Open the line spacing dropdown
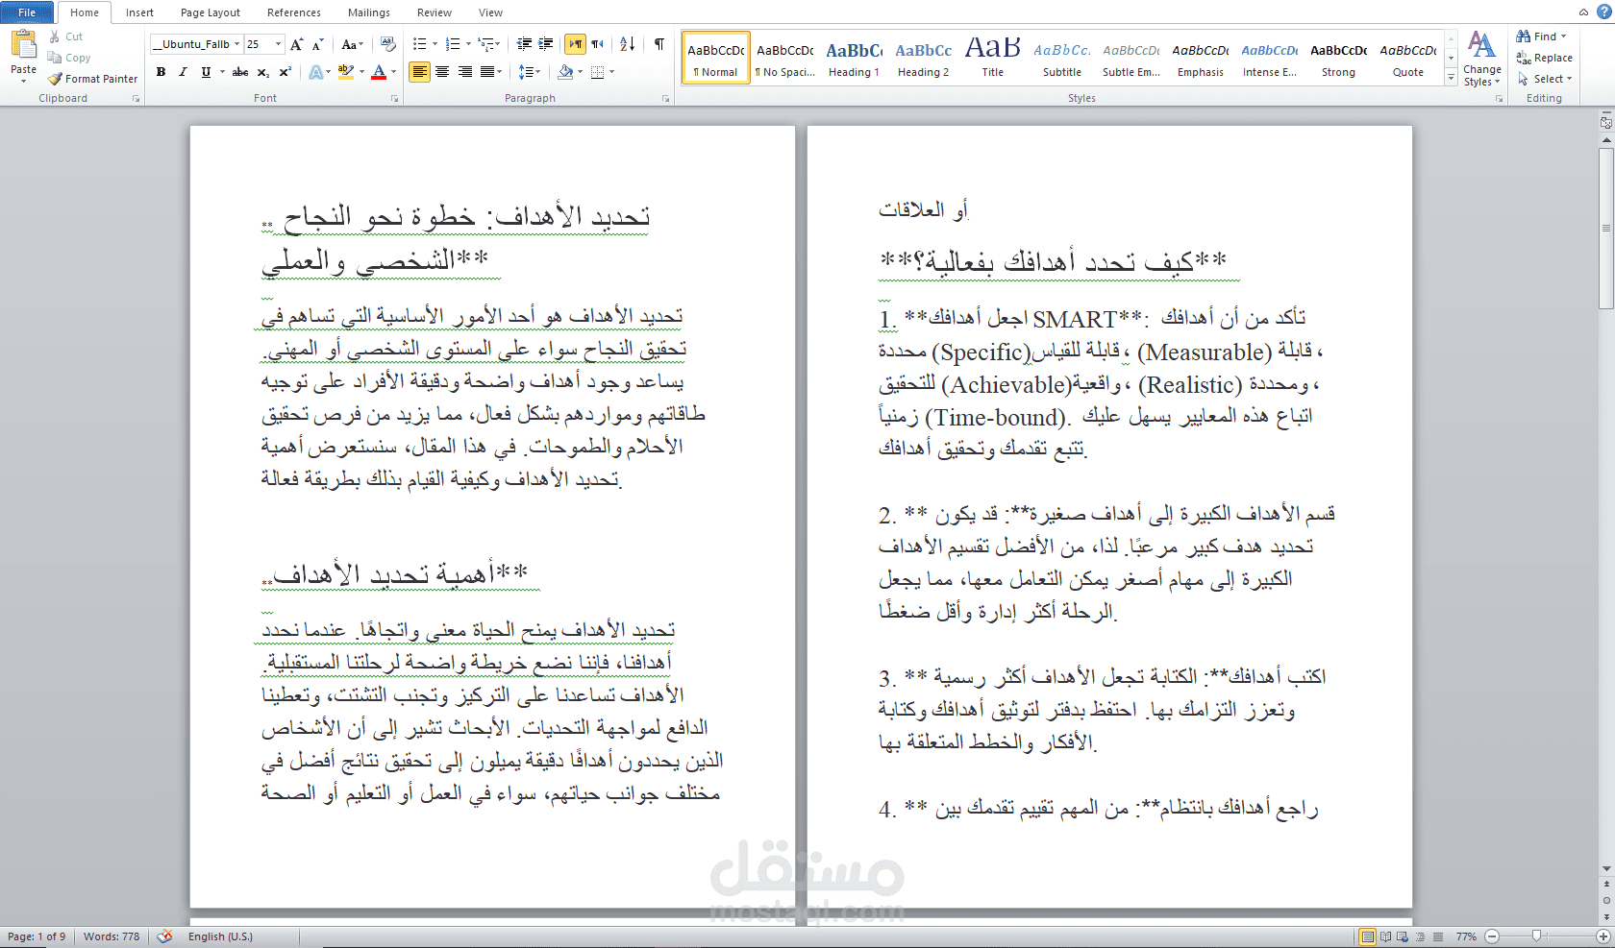Image resolution: width=1615 pixels, height=948 pixels. tap(530, 72)
